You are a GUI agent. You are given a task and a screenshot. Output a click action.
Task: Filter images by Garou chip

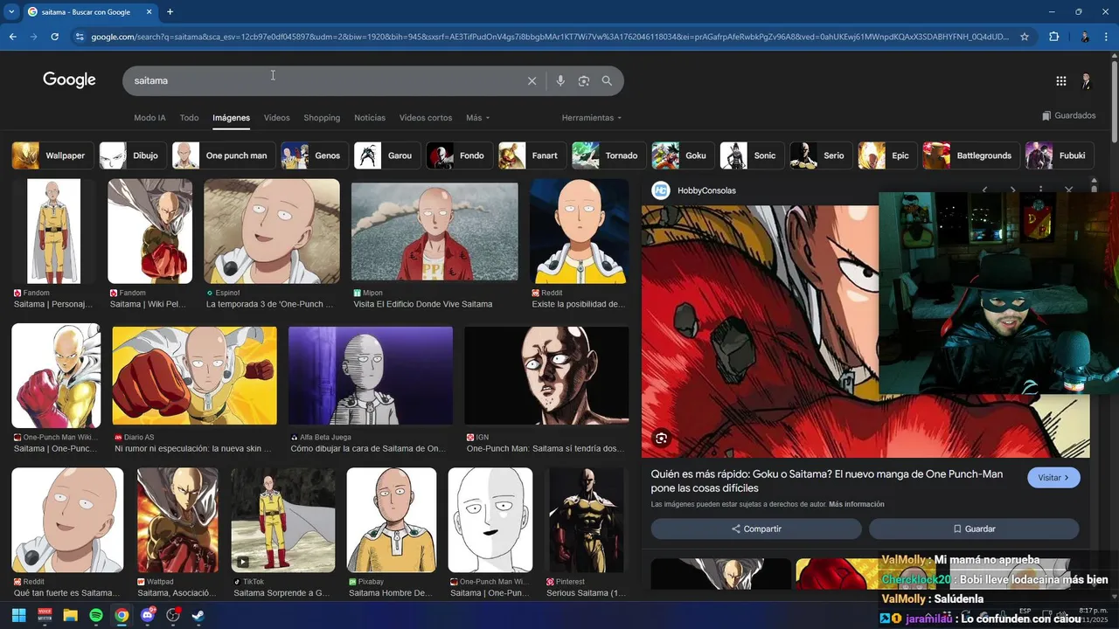pyautogui.click(x=386, y=156)
